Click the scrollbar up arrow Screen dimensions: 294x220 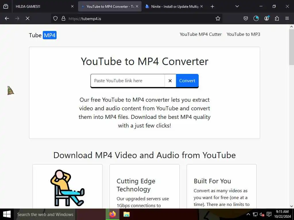coord(291,27)
